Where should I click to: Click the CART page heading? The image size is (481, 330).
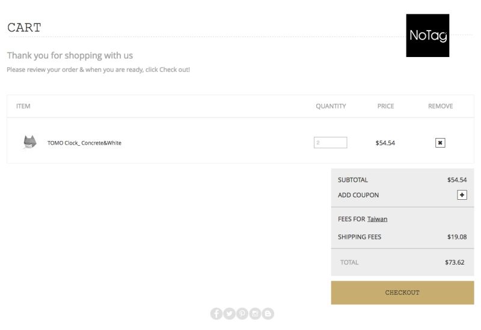point(24,28)
